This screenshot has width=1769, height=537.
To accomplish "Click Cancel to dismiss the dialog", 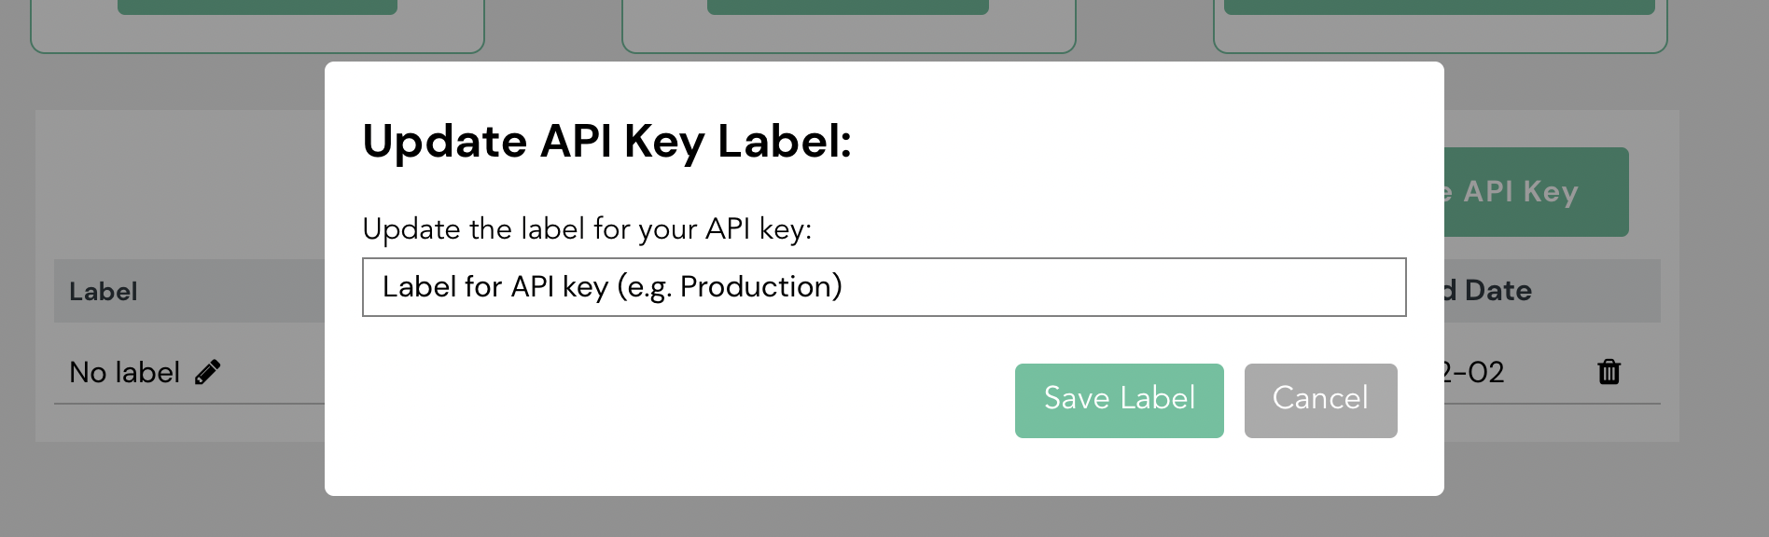I will click(1320, 400).
